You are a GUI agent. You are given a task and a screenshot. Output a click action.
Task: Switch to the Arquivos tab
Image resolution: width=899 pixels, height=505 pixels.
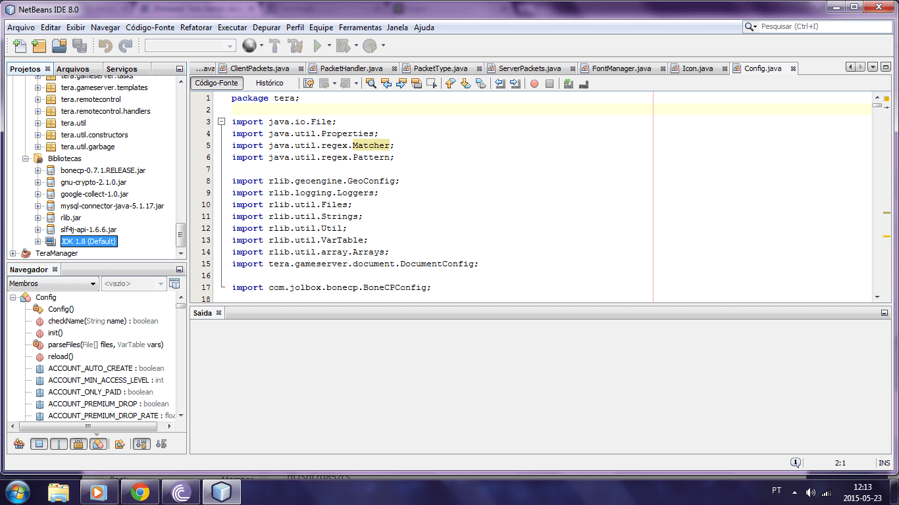click(72, 69)
